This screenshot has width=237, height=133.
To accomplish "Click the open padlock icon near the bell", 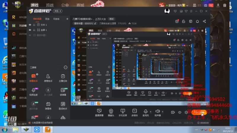I will 183,21.
